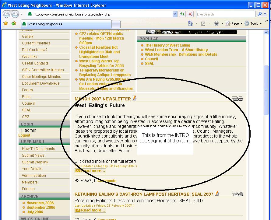Click print icon for March 2007 Newsletter
Image resolution: width=271 pixels, height=220 pixels.
241,99
